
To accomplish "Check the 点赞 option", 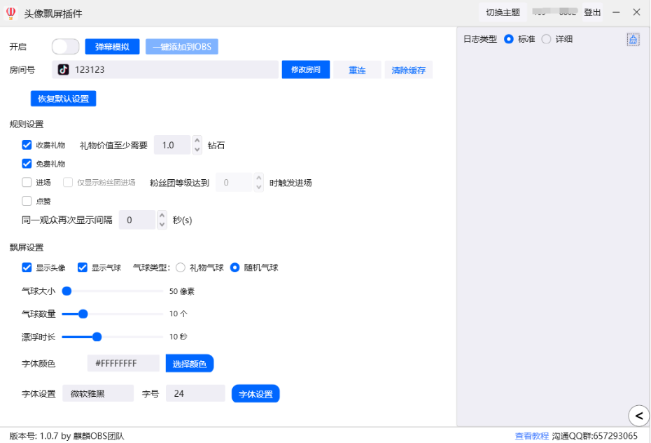I will tap(27, 202).
